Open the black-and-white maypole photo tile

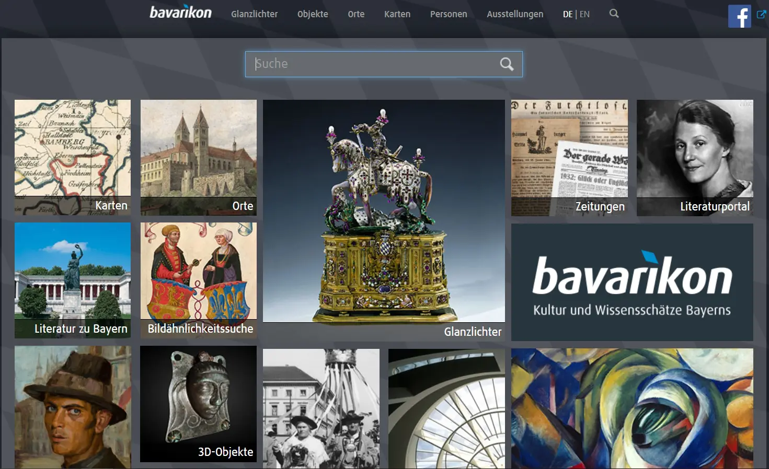click(x=321, y=409)
